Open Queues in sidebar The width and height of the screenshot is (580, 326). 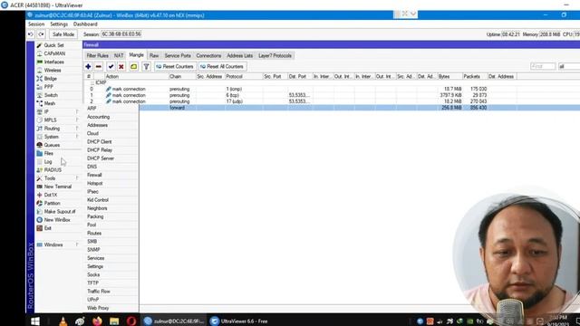(x=52, y=145)
